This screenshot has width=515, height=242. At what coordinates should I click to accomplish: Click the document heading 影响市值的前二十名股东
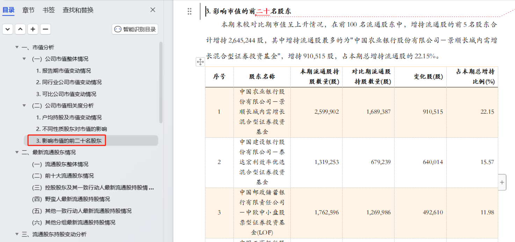click(248, 12)
